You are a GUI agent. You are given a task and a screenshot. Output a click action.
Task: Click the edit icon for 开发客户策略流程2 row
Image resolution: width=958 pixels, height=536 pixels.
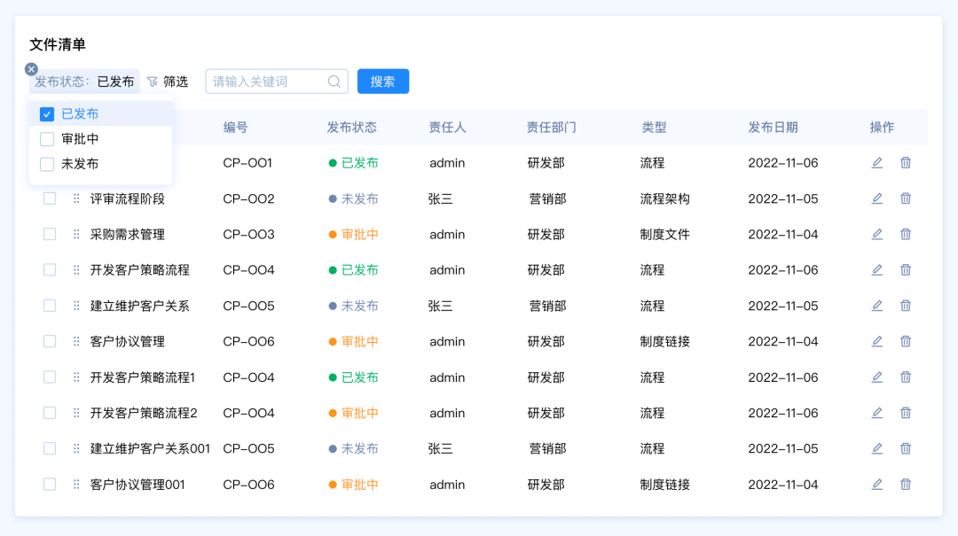[876, 413]
